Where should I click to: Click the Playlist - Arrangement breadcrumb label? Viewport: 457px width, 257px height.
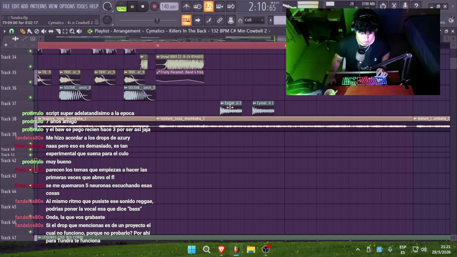point(117,31)
